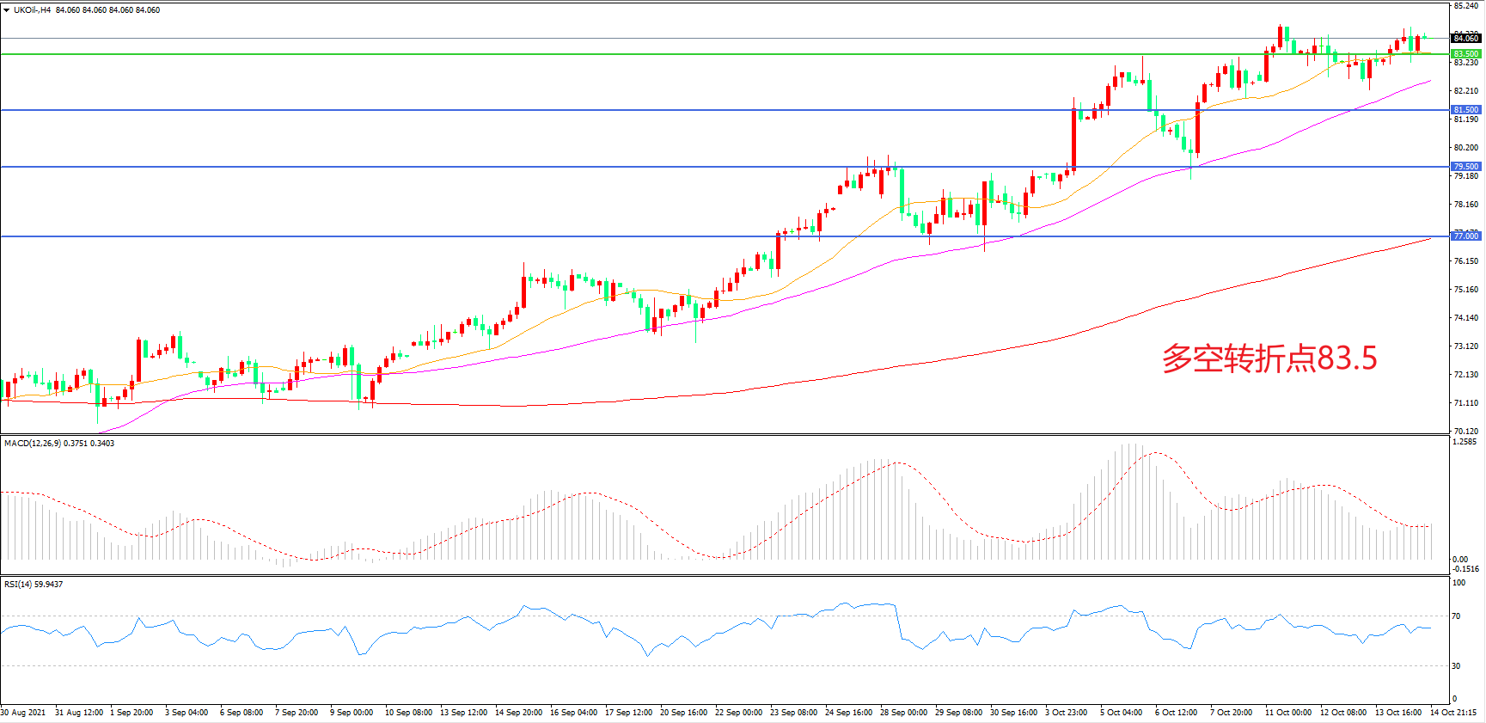Click the 70.120 value on price scale

[1465, 431]
